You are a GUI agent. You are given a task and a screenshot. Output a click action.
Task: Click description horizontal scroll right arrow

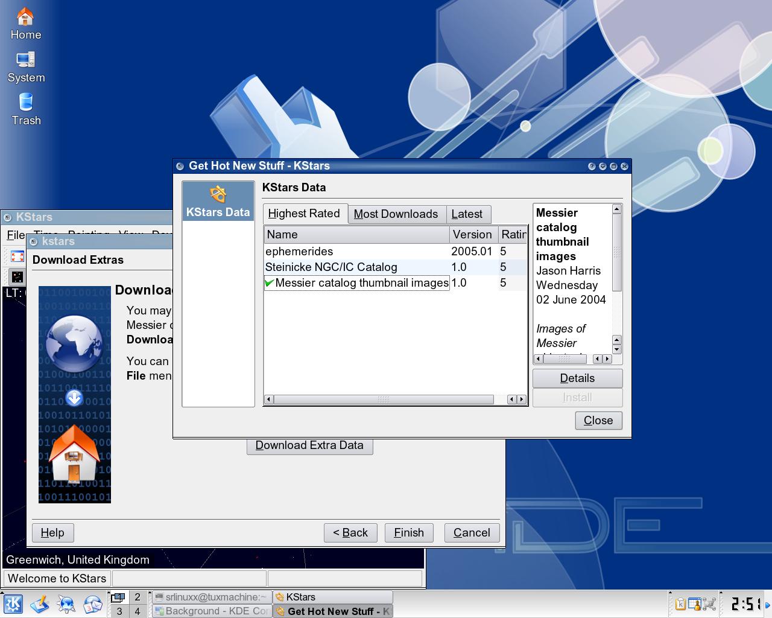(x=607, y=359)
